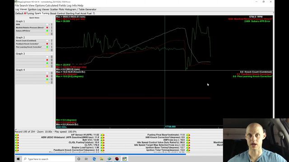Open the View menu

(31, 5)
